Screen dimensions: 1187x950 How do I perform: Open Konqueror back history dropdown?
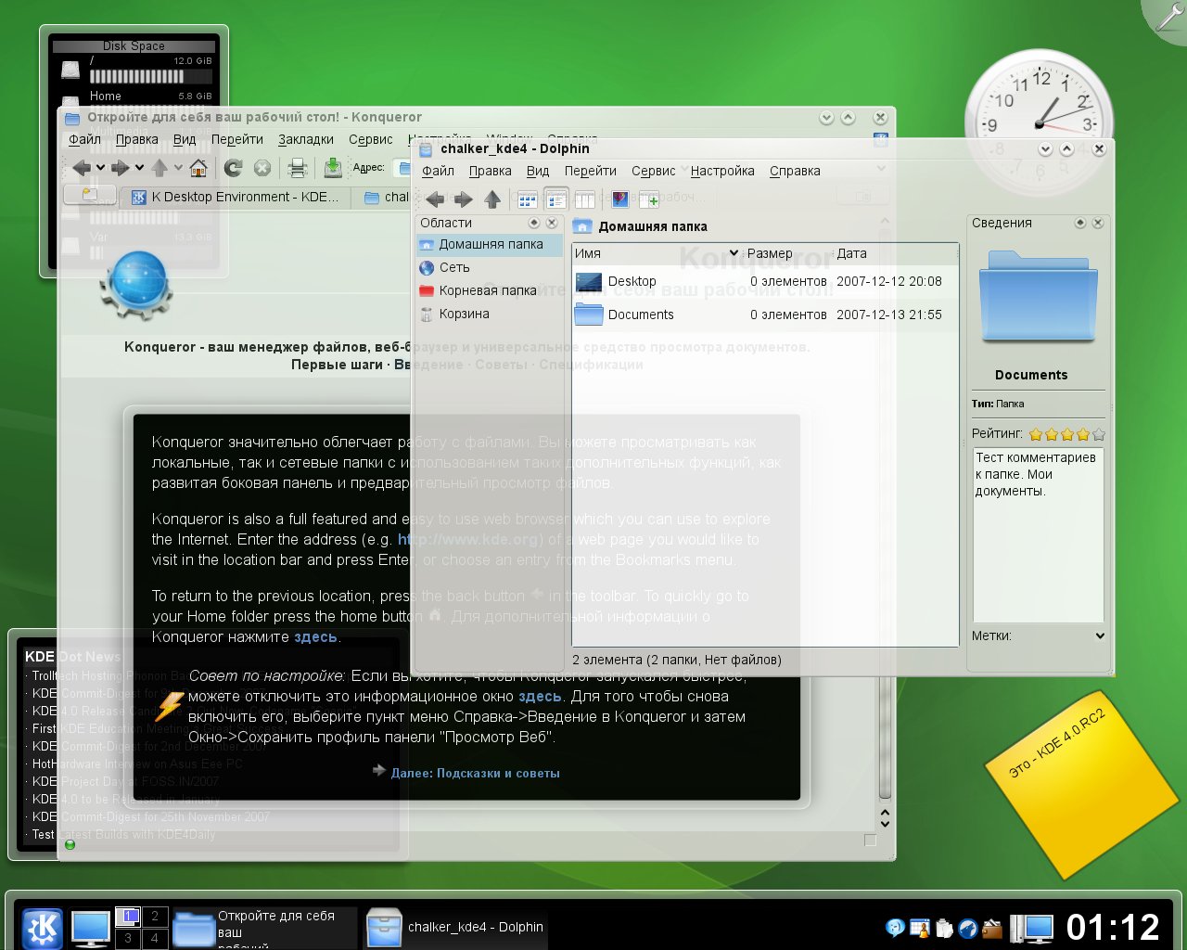100,168
